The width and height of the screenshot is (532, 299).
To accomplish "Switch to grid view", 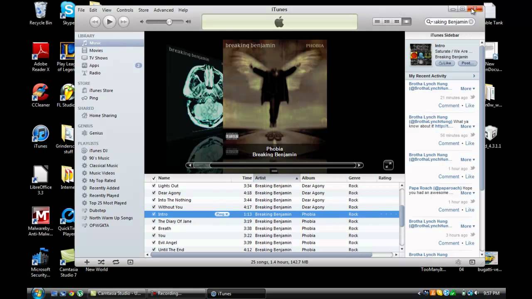I will (397, 22).
